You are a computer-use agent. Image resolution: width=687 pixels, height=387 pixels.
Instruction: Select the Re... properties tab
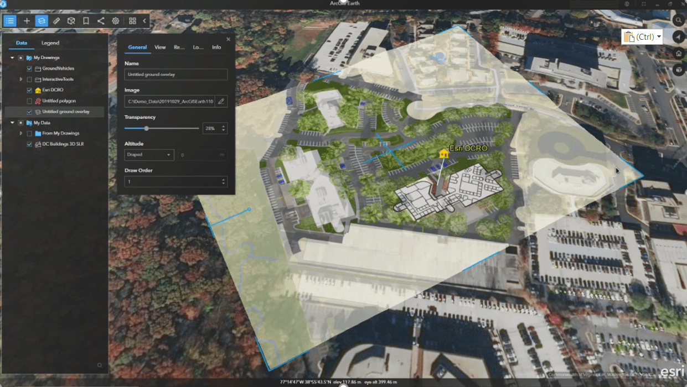179,47
